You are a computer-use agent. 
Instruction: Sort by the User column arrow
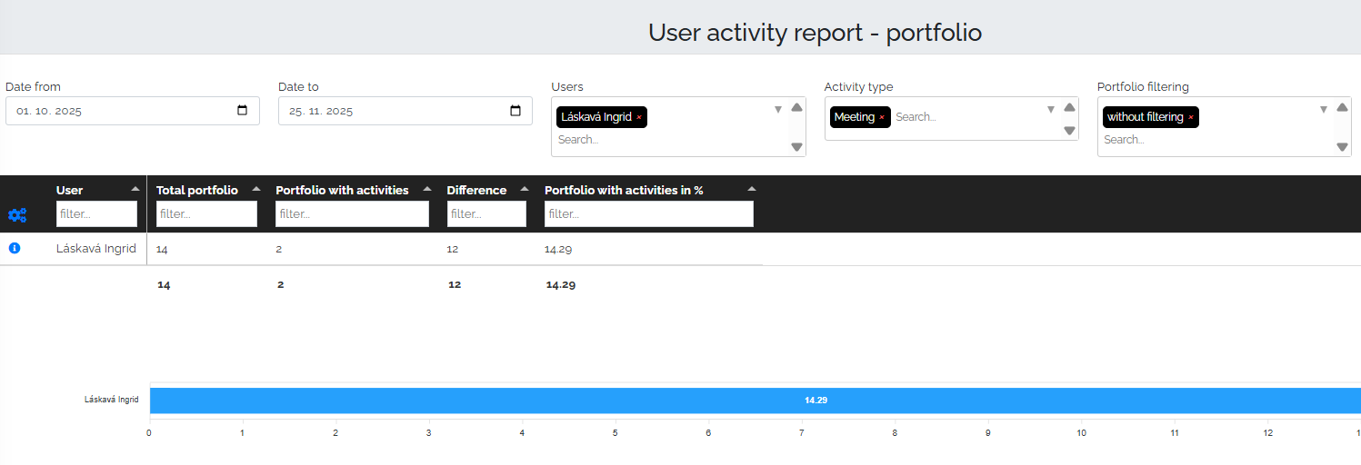coord(135,189)
